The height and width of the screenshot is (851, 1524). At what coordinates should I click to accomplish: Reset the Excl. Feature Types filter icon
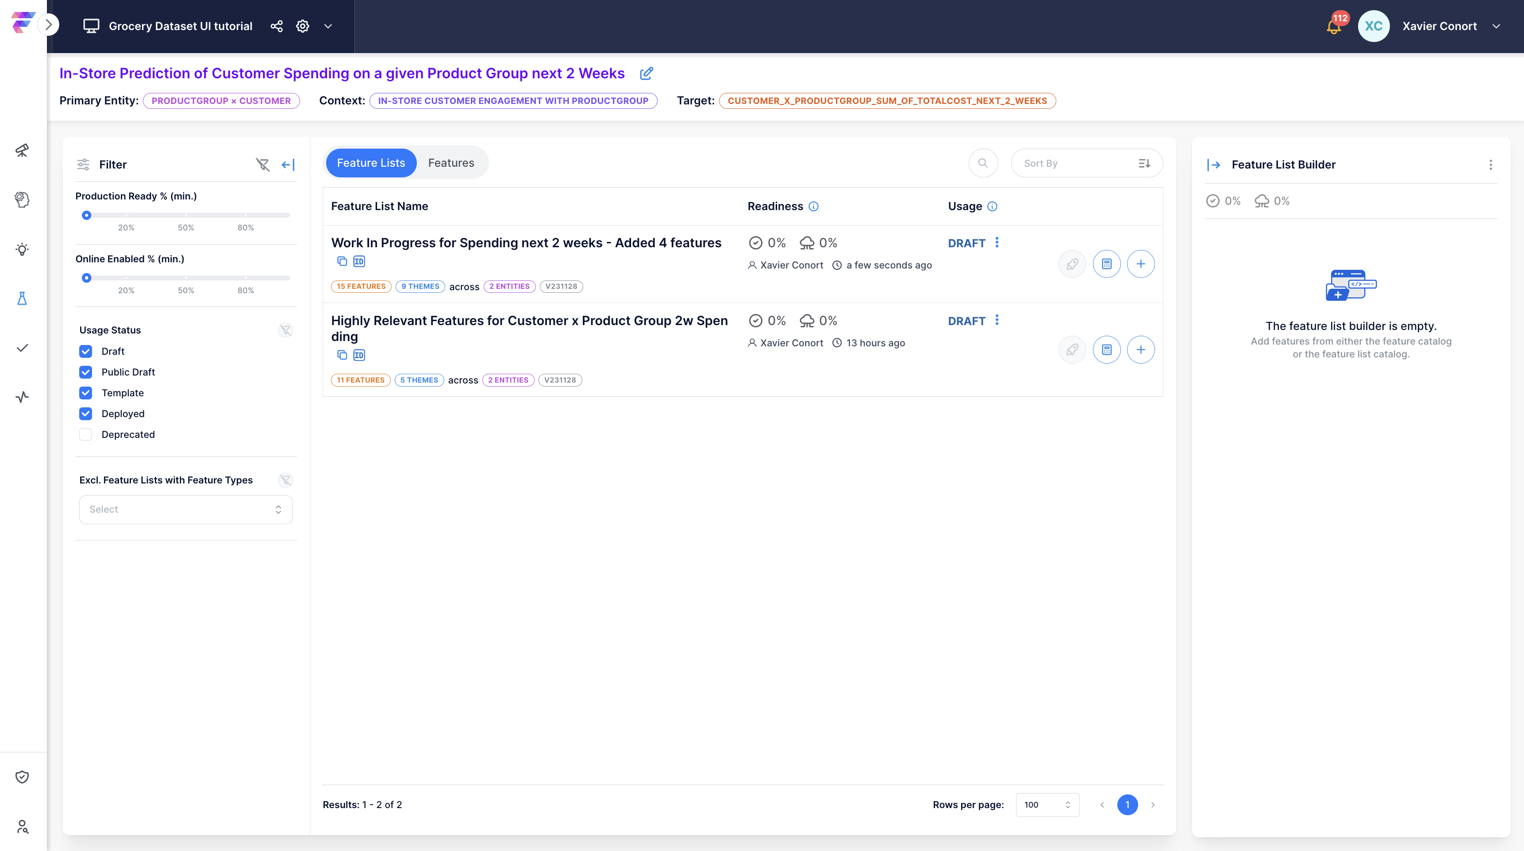pyautogui.click(x=285, y=480)
